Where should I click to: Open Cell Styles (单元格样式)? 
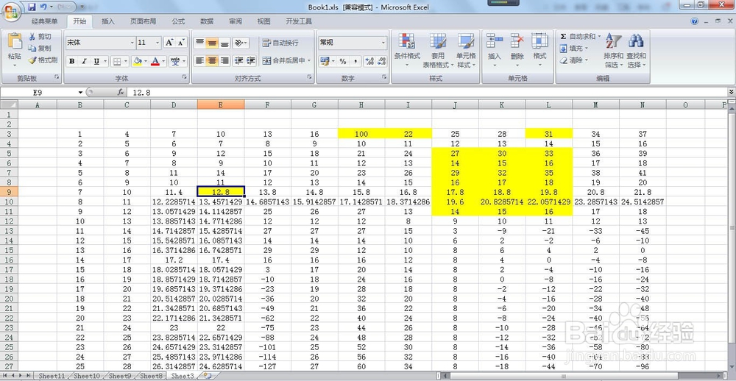click(466, 51)
